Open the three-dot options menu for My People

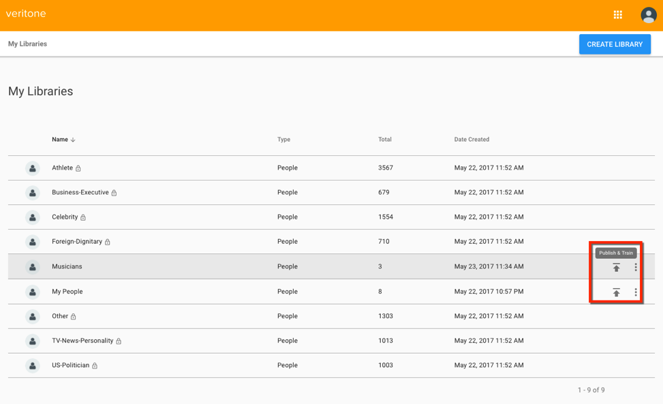[636, 292]
